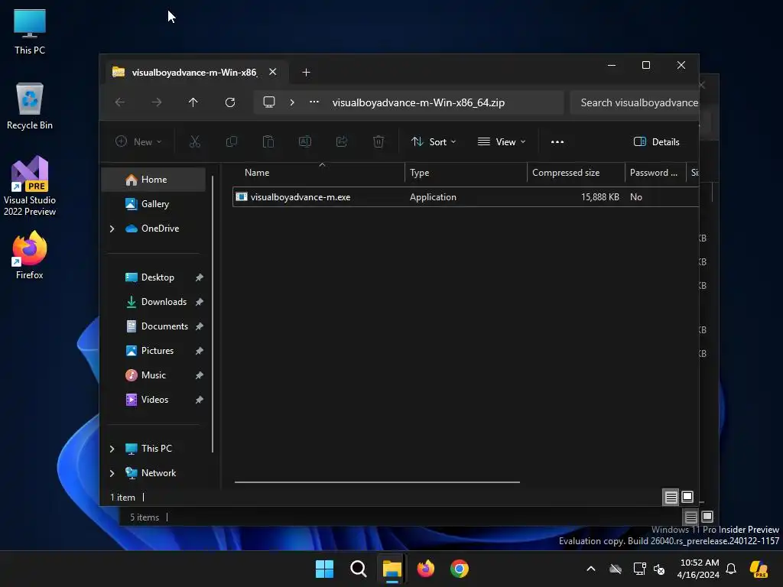Switch to large thumbnails view icon
This screenshot has width=783, height=587.
[687, 497]
